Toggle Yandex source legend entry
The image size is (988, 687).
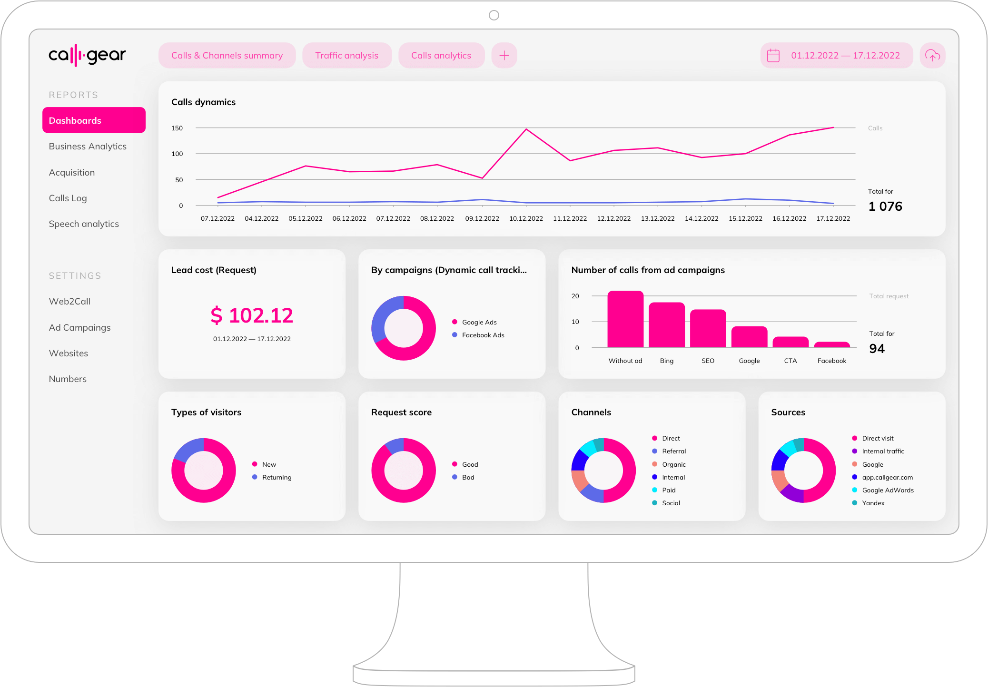873,503
